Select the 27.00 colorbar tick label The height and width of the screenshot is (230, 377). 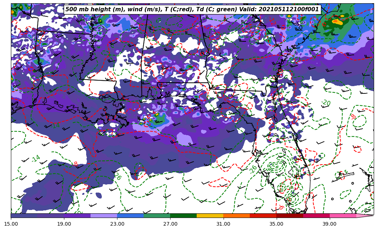(x=170, y=224)
